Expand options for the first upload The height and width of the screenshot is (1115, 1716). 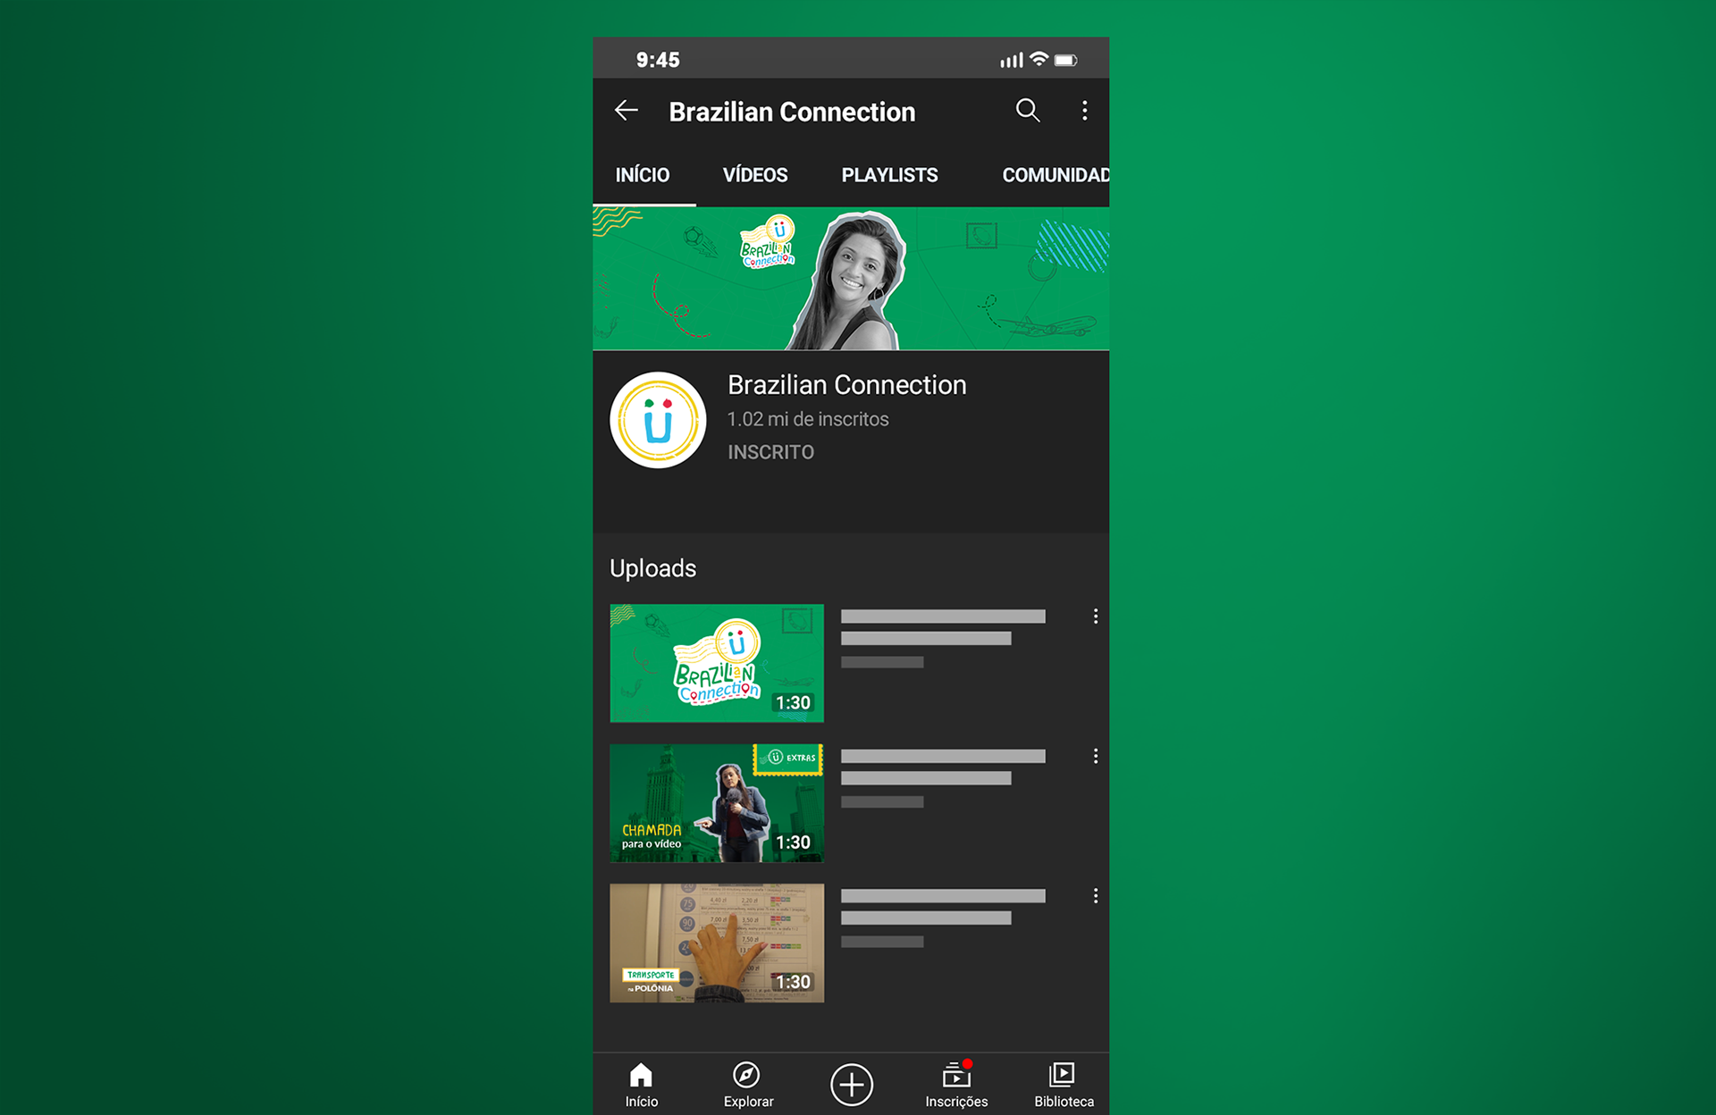click(x=1095, y=616)
